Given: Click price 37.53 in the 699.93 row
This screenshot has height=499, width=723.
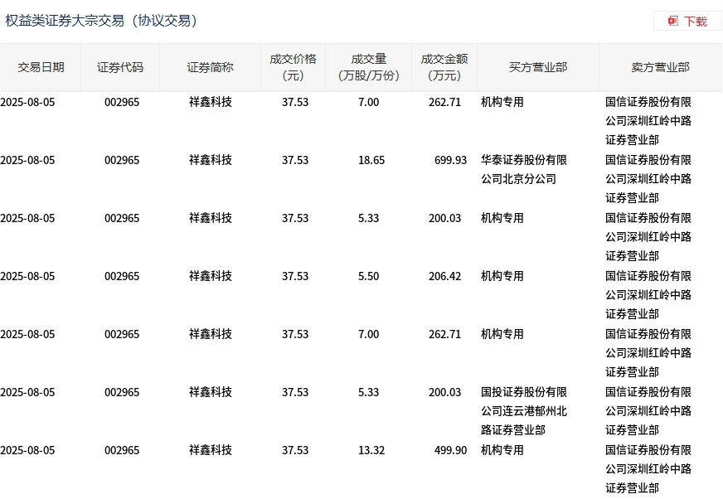Looking at the screenshot, I should point(295,160).
